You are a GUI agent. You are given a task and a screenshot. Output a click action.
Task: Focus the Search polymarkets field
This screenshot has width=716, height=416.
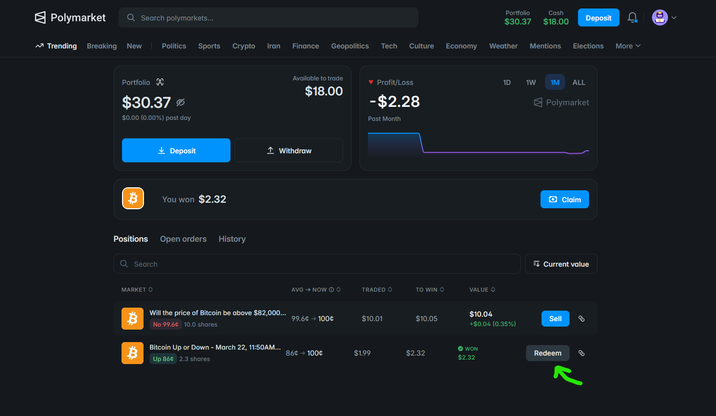point(268,18)
